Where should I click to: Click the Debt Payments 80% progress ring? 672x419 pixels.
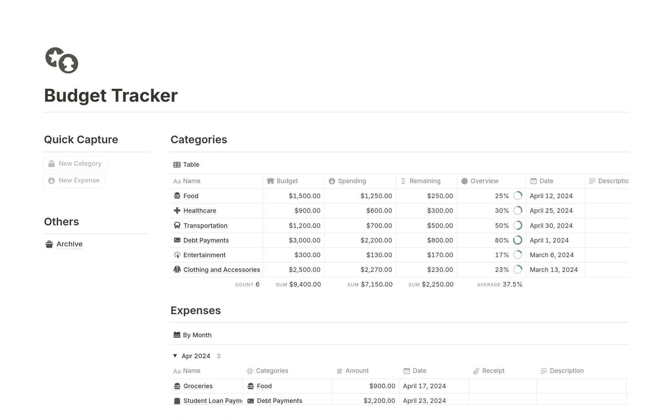(517, 240)
